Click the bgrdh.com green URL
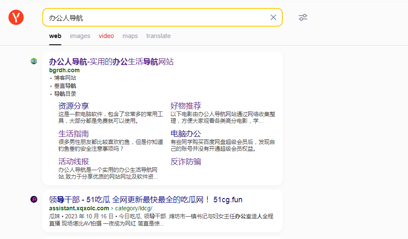This screenshot has height=239, width=408. click(x=64, y=70)
